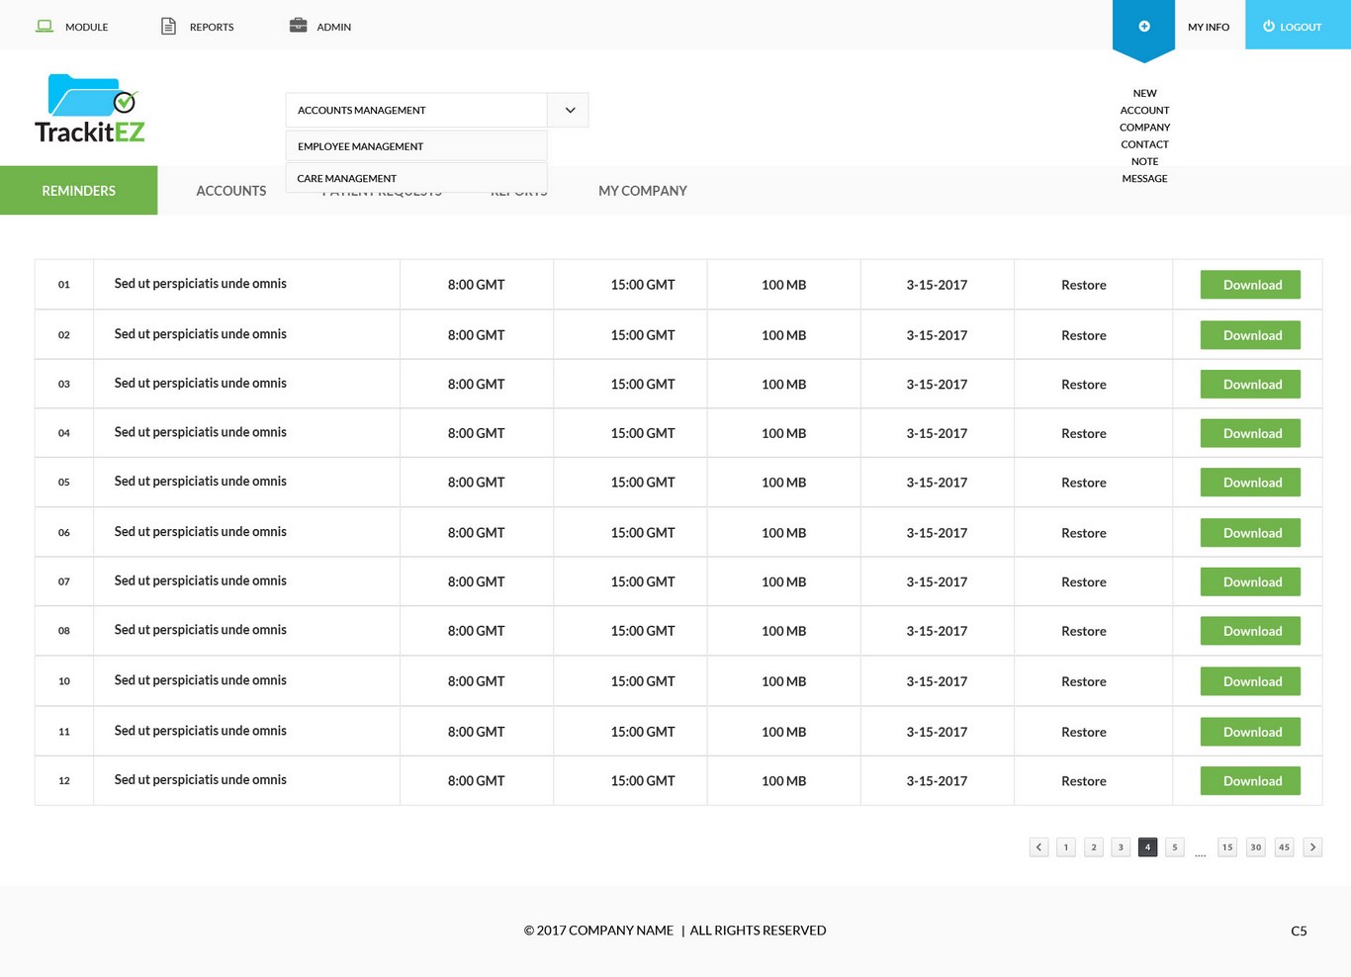1351x977 pixels.
Task: Download the file in row 02
Action: click(x=1250, y=335)
